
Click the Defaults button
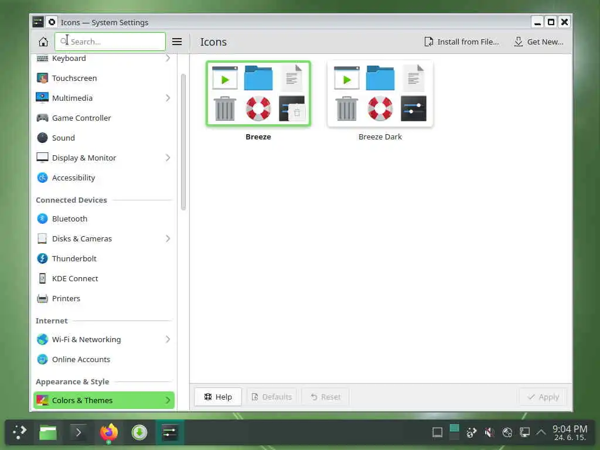[272, 397]
